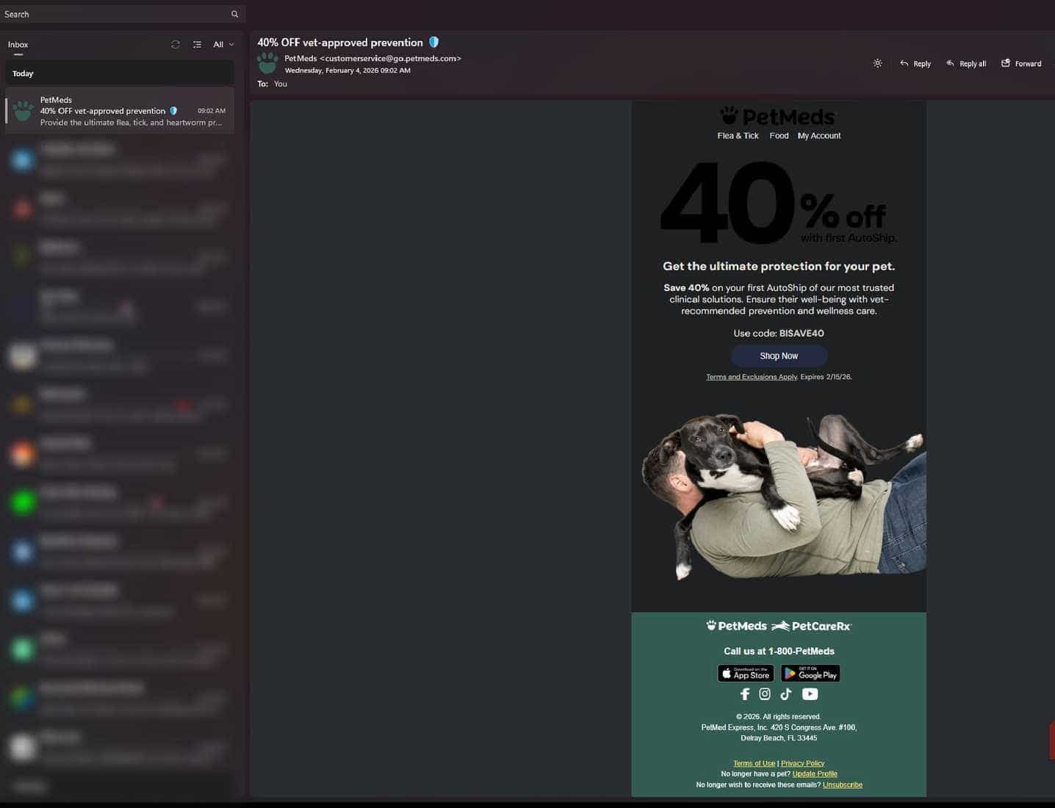Click the email subject "40% OFF vet-approved prevention"
Screen dimensions: 1055x808
tap(340, 43)
